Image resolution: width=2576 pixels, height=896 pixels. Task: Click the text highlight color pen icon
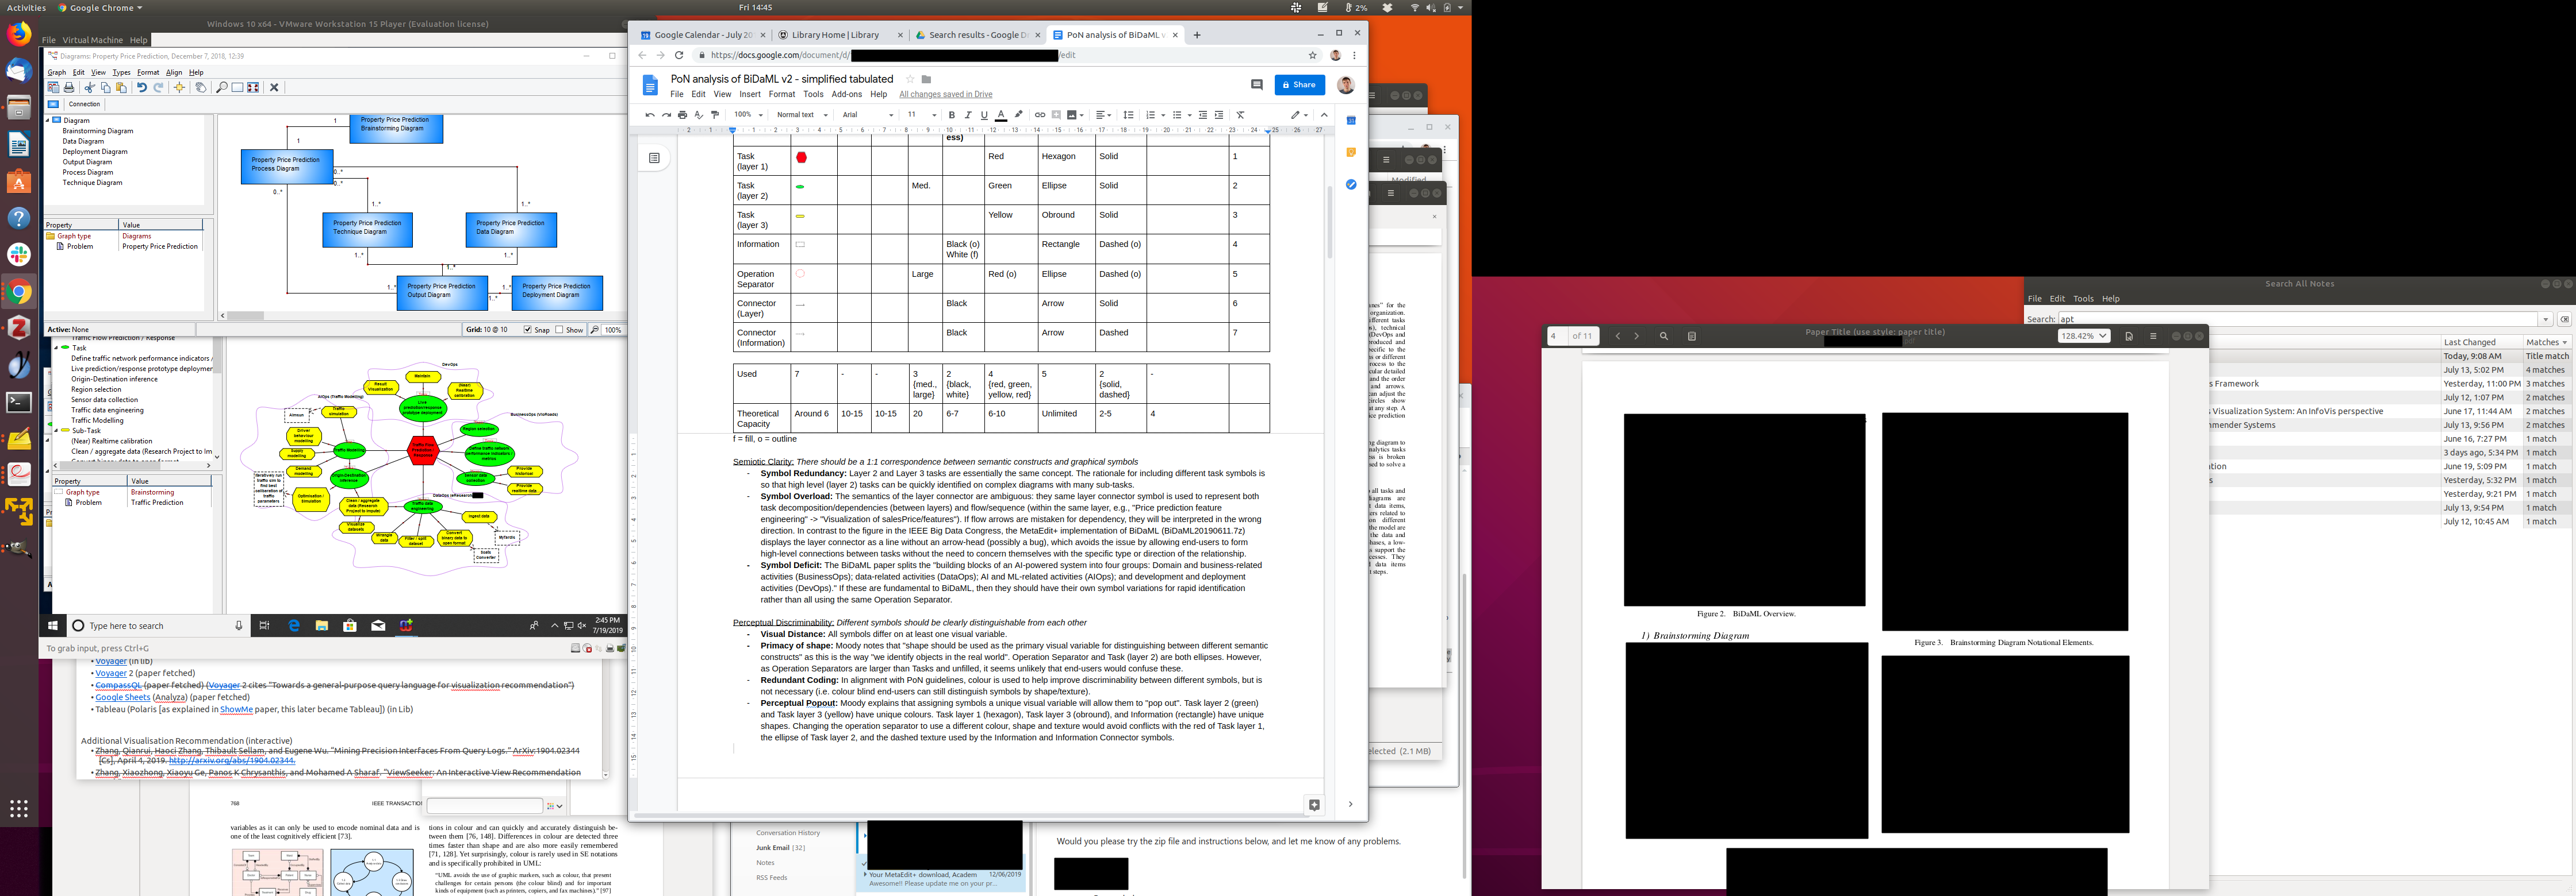(1018, 115)
